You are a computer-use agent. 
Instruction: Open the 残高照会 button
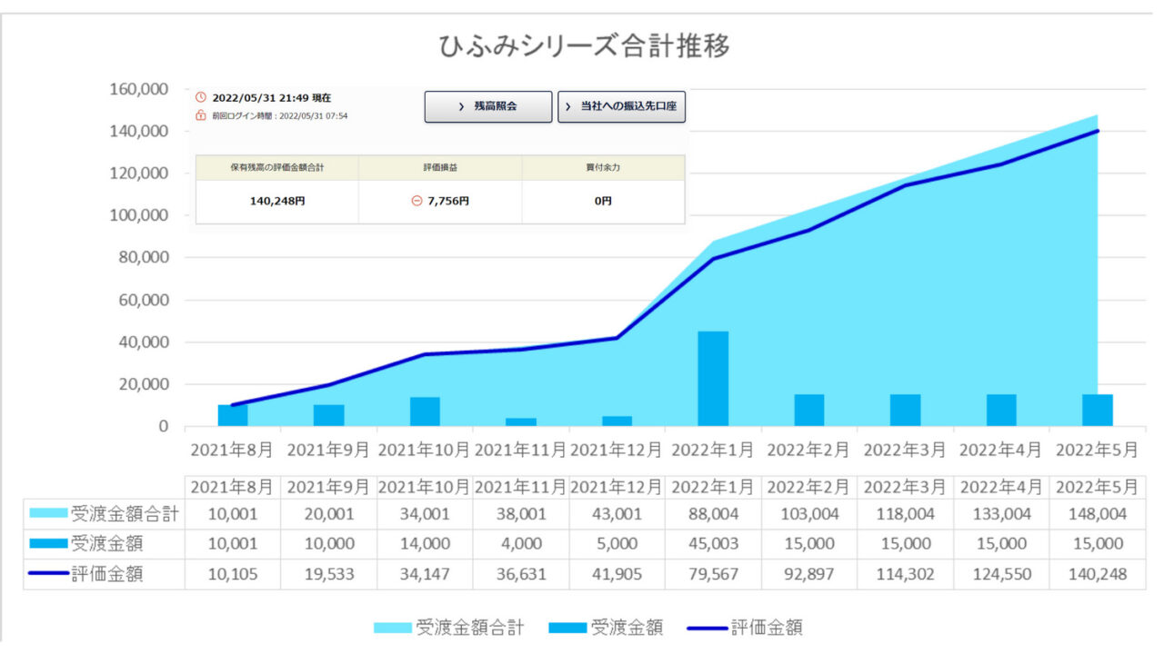pos(488,106)
